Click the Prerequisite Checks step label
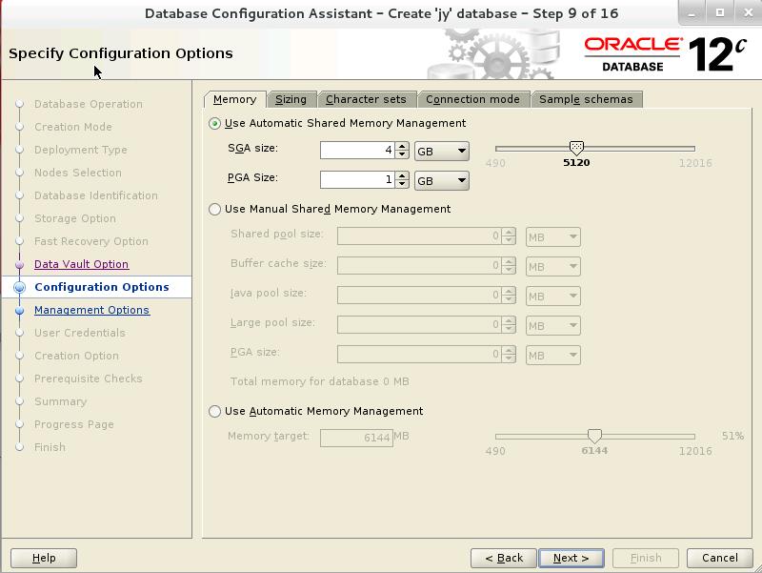The image size is (762, 573). tap(89, 379)
